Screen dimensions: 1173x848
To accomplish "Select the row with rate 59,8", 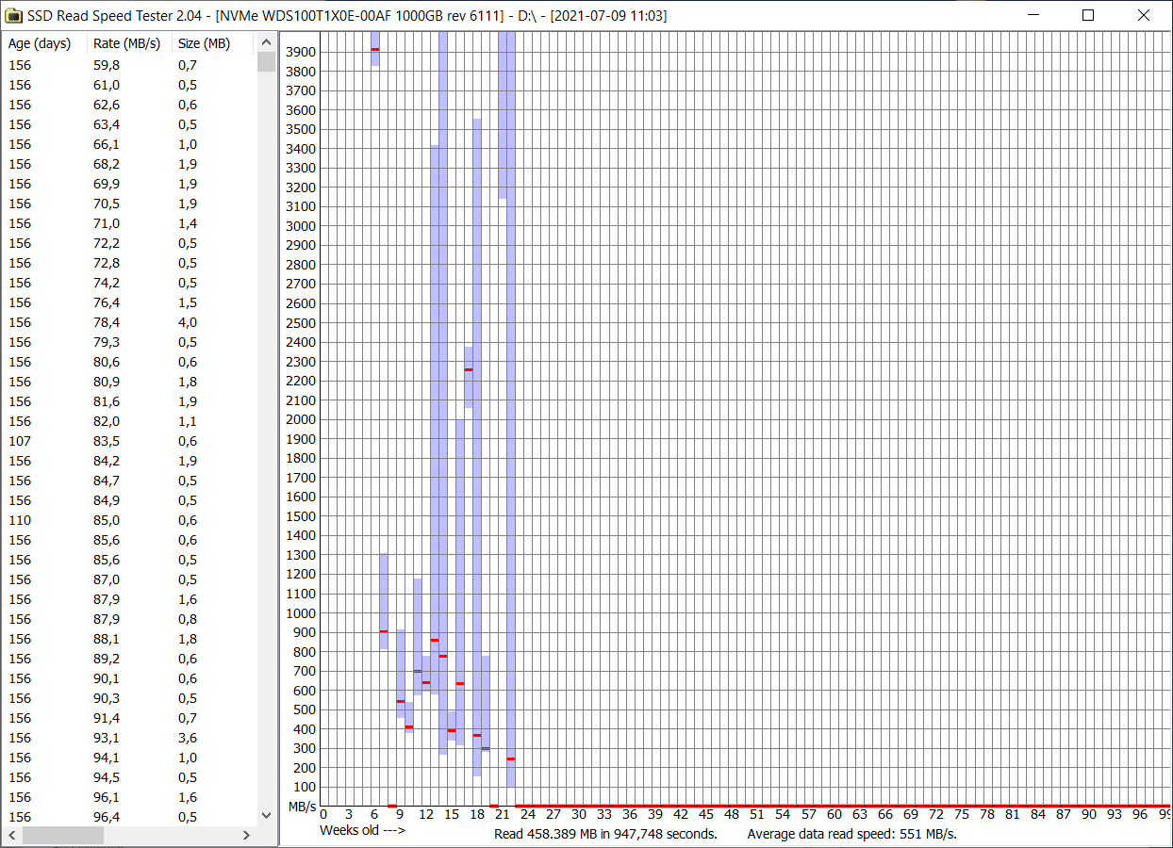I will coord(129,65).
